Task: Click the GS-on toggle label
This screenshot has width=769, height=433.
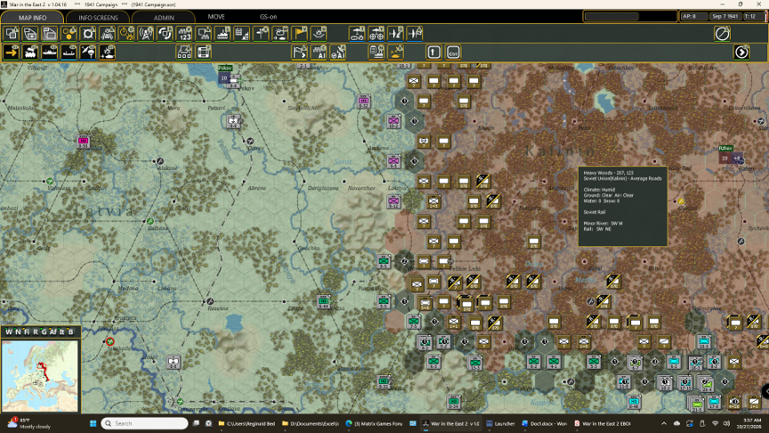Action: [268, 17]
